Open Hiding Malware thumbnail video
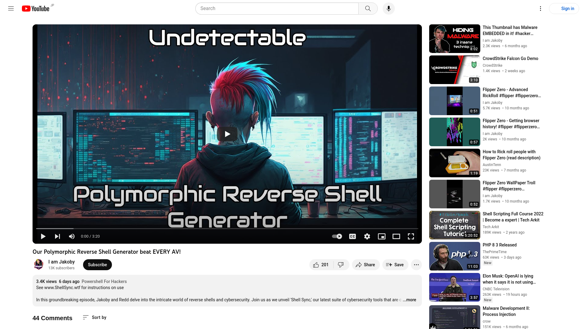 pos(455,39)
